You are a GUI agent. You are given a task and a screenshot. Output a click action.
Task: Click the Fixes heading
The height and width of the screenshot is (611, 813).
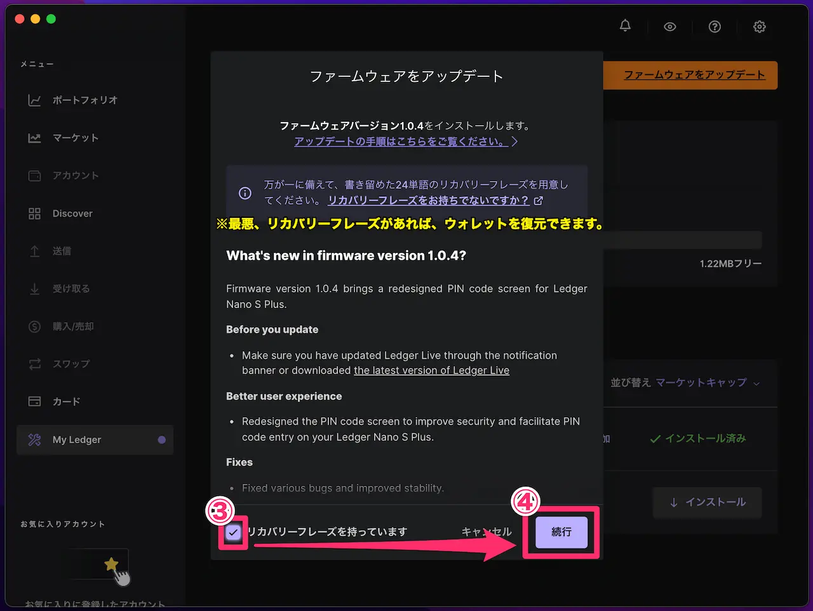pos(239,462)
